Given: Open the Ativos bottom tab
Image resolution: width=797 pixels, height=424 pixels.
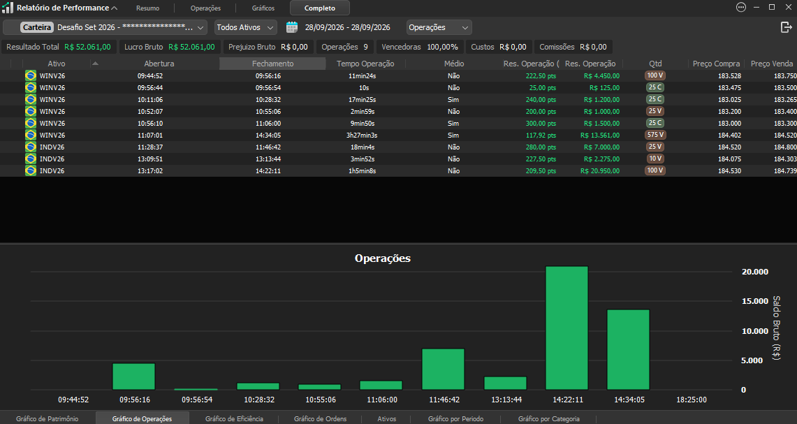Looking at the screenshot, I should tap(387, 419).
